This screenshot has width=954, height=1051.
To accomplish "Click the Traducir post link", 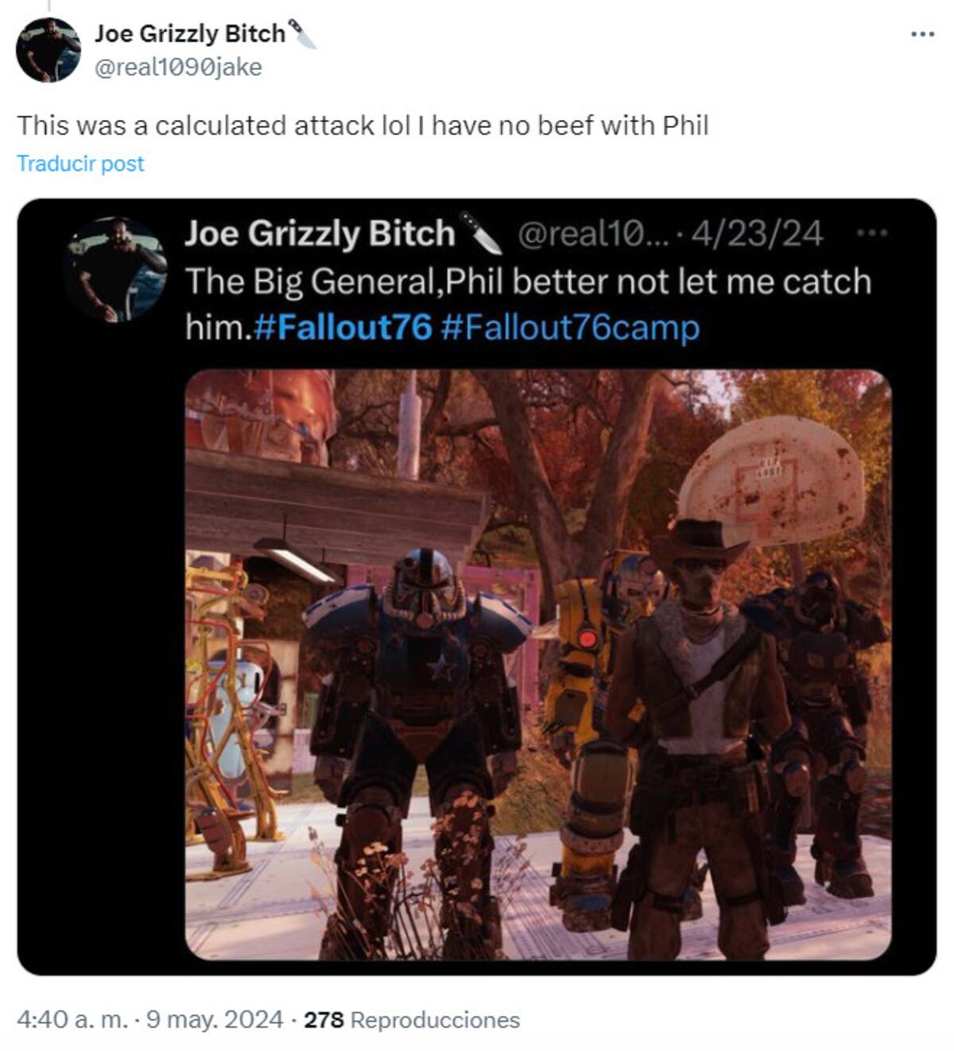I will tap(80, 163).
